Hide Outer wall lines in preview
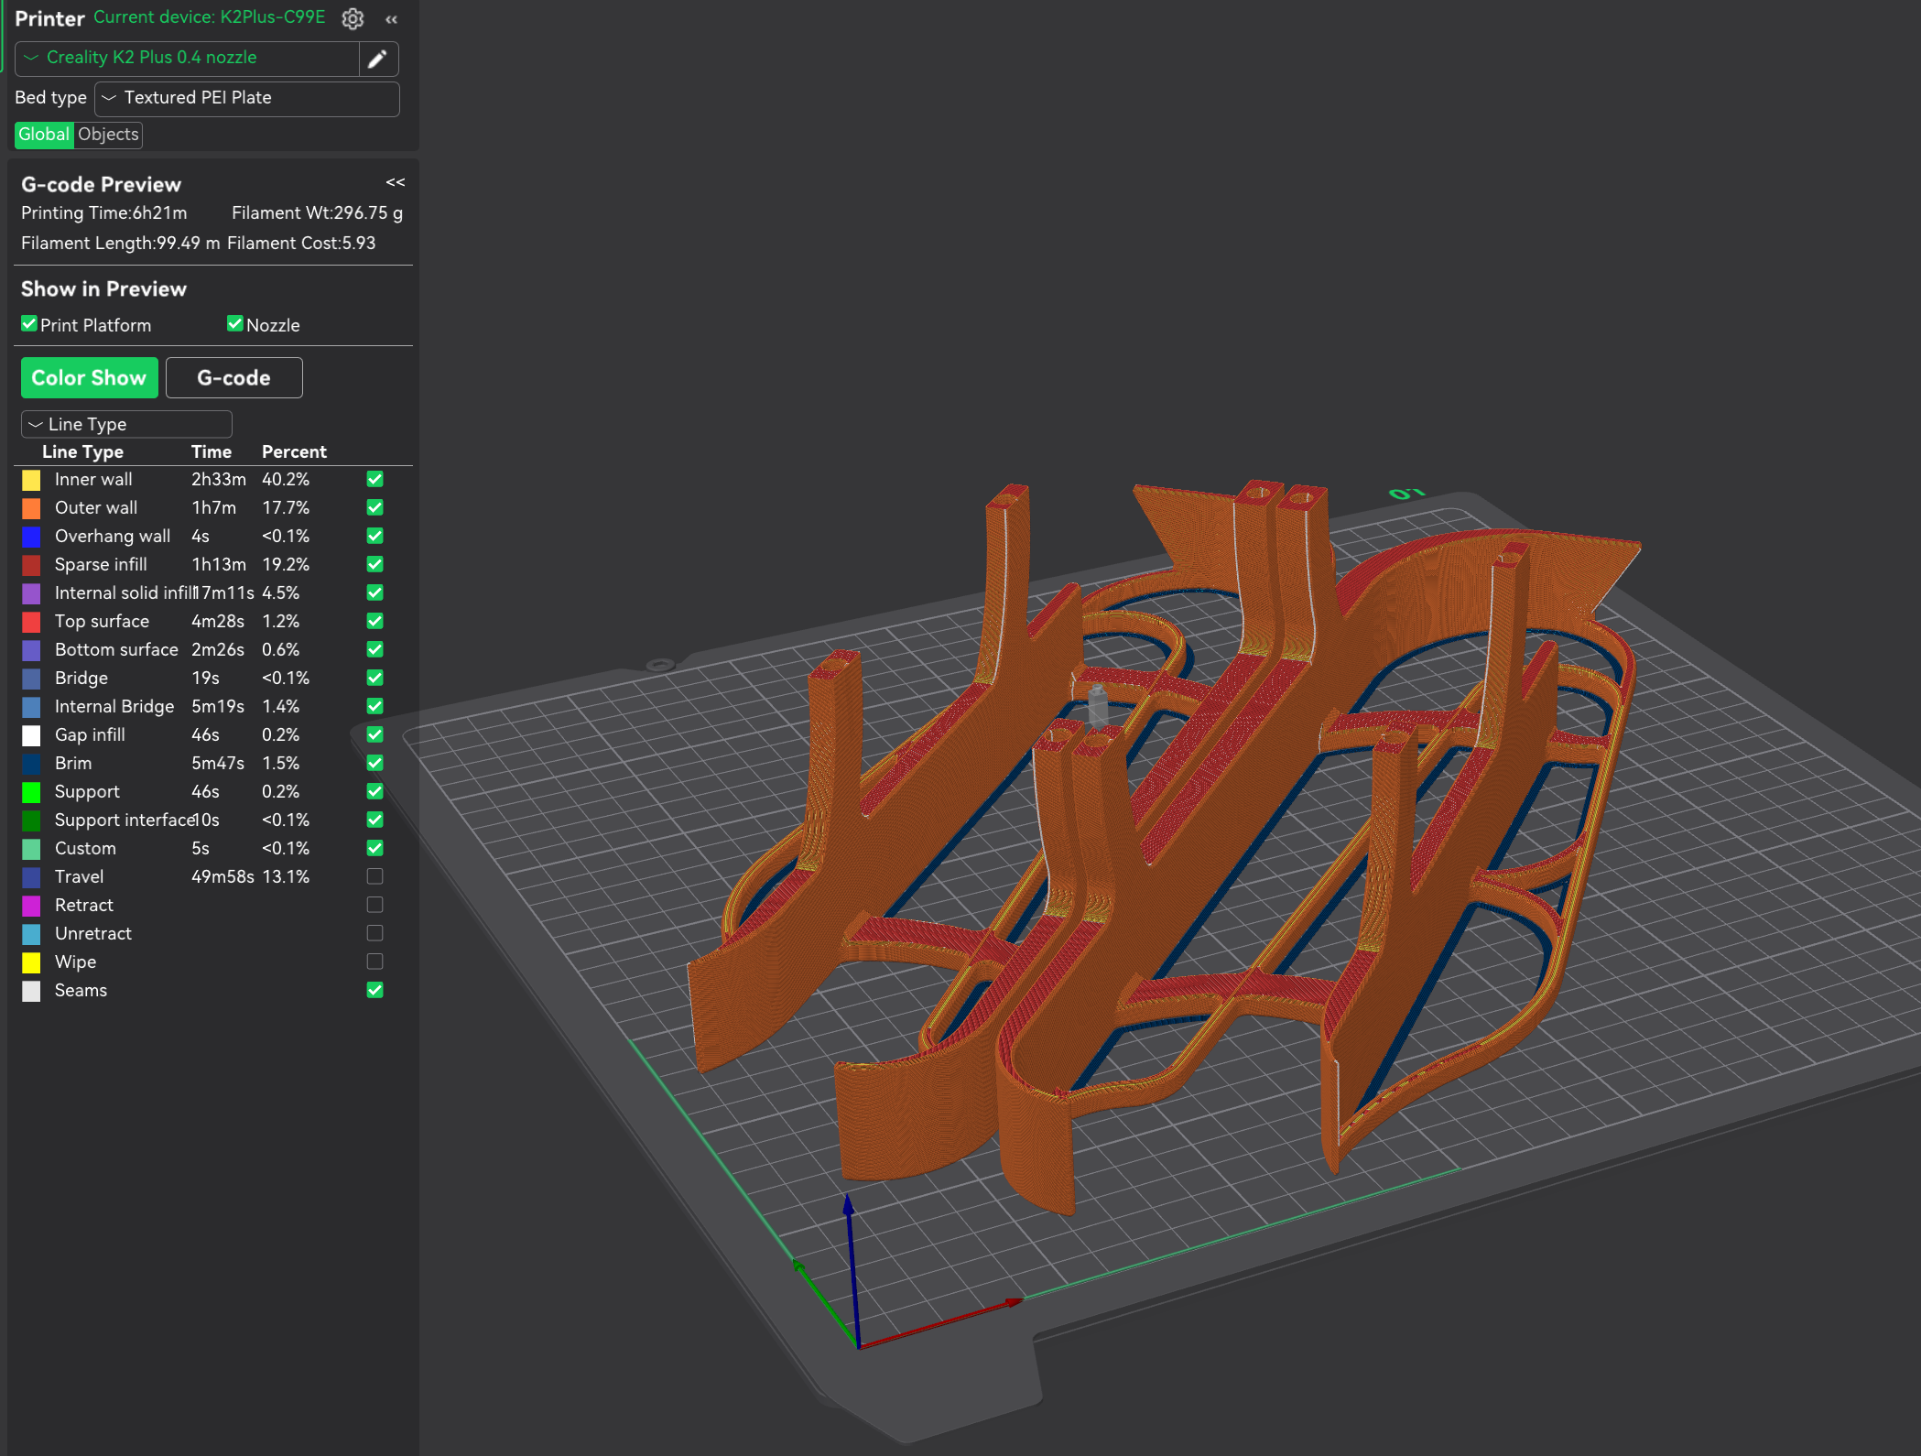The width and height of the screenshot is (1921, 1456). (x=374, y=507)
